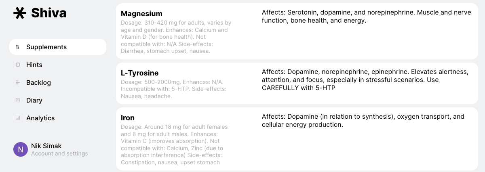Click the Nik Simak user name
Screen dimensions: 485x172
(x=46, y=146)
